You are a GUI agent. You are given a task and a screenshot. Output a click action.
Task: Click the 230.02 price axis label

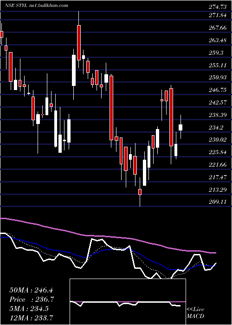coord(218,139)
